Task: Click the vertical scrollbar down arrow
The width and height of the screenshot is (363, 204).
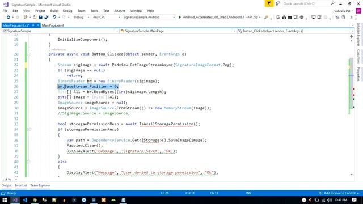Action: [352, 175]
